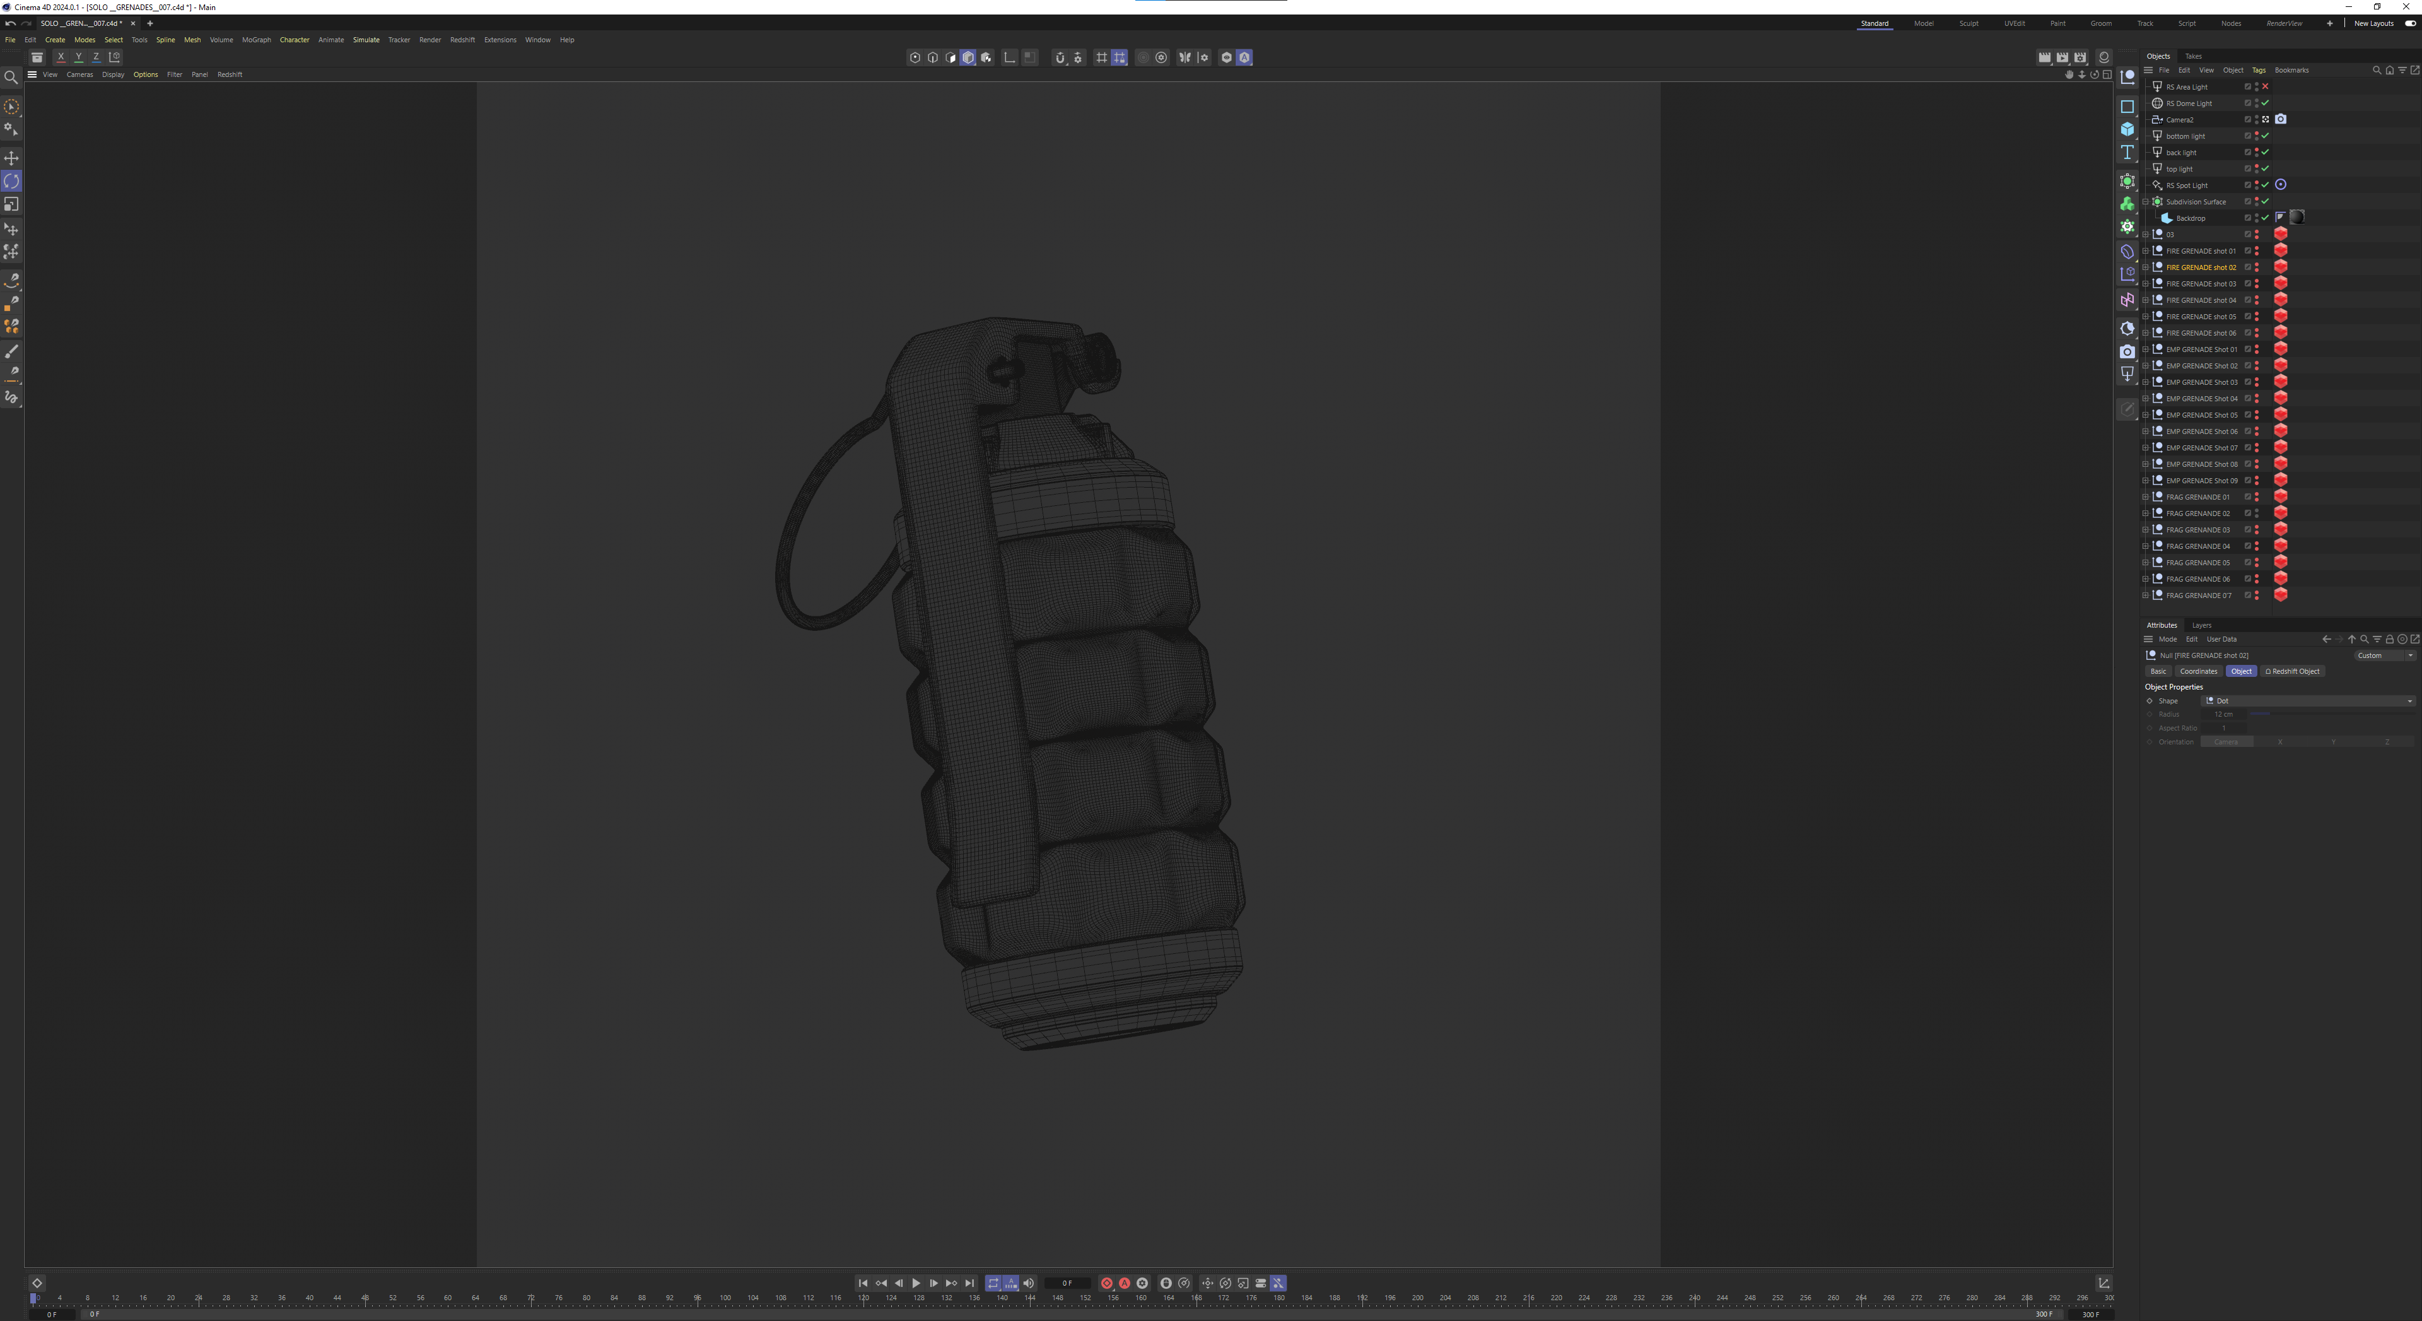Click the Camera object palette icon

(x=2127, y=351)
